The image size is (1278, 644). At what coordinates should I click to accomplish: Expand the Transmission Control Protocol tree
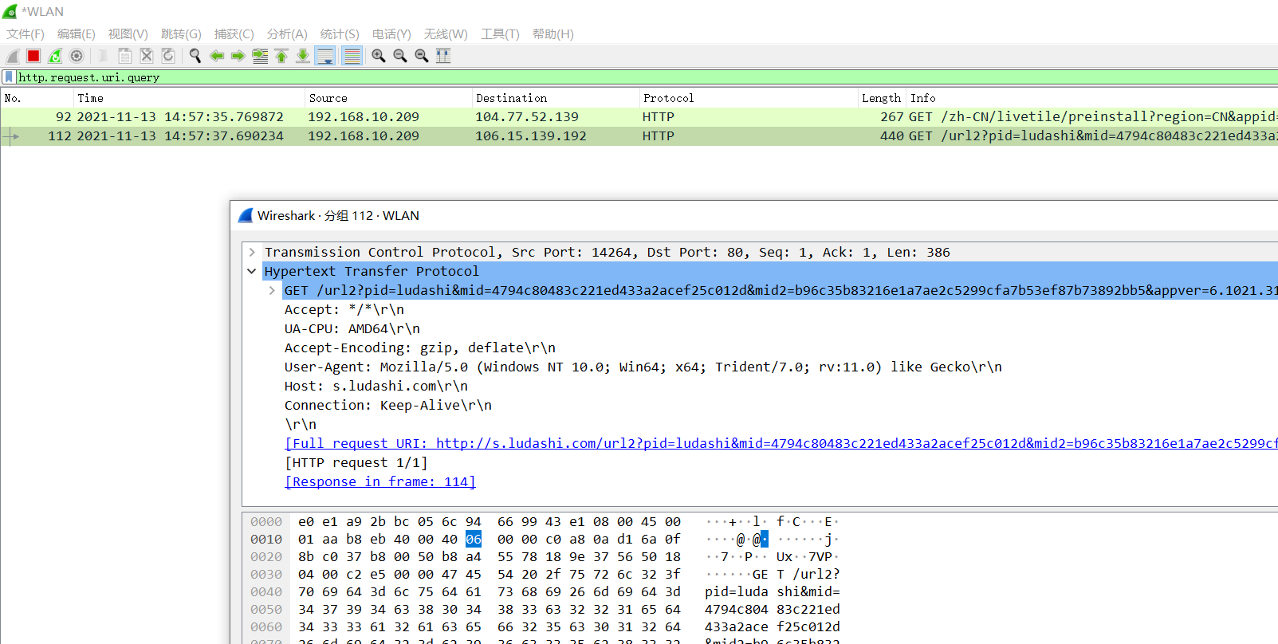252,252
